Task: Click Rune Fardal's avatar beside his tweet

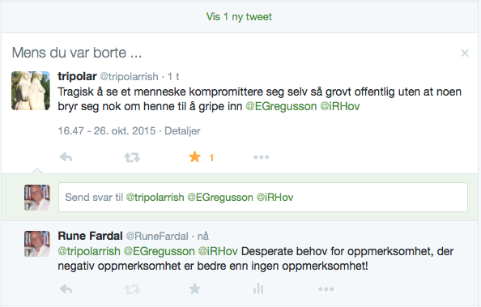Action: tap(37, 244)
